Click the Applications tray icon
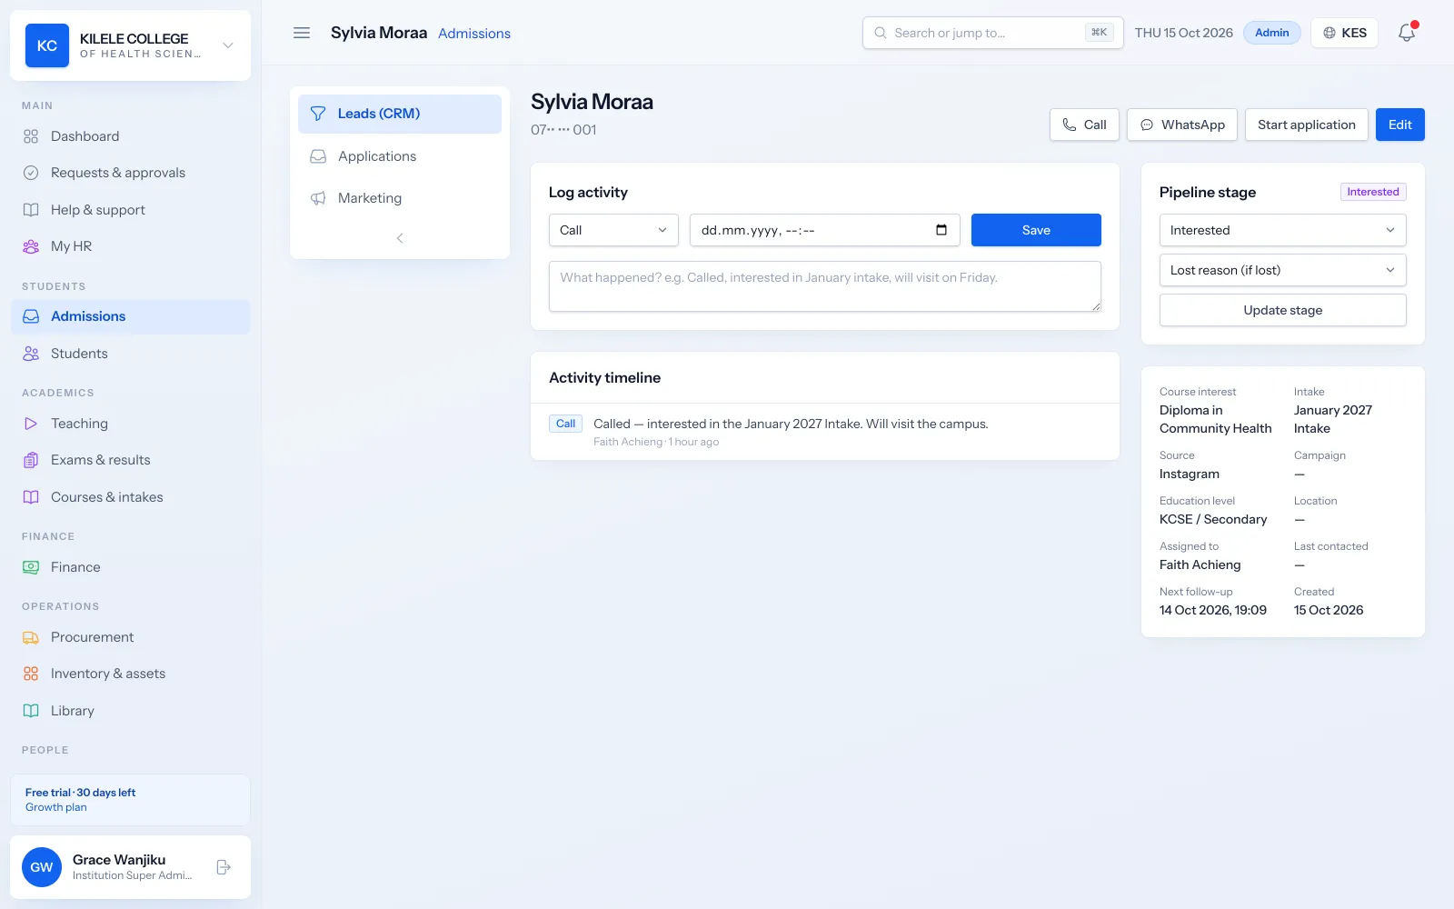1454x909 pixels. click(318, 156)
